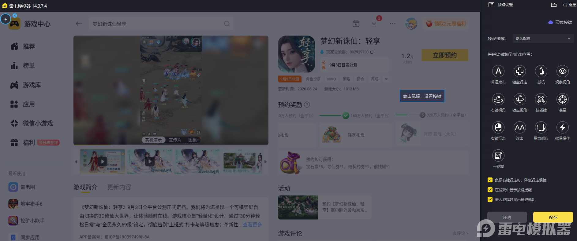Toggle 鼠标右键行走时，降低行走惯性 checkbox
Screen dimensions: 577x241
(x=490, y=180)
